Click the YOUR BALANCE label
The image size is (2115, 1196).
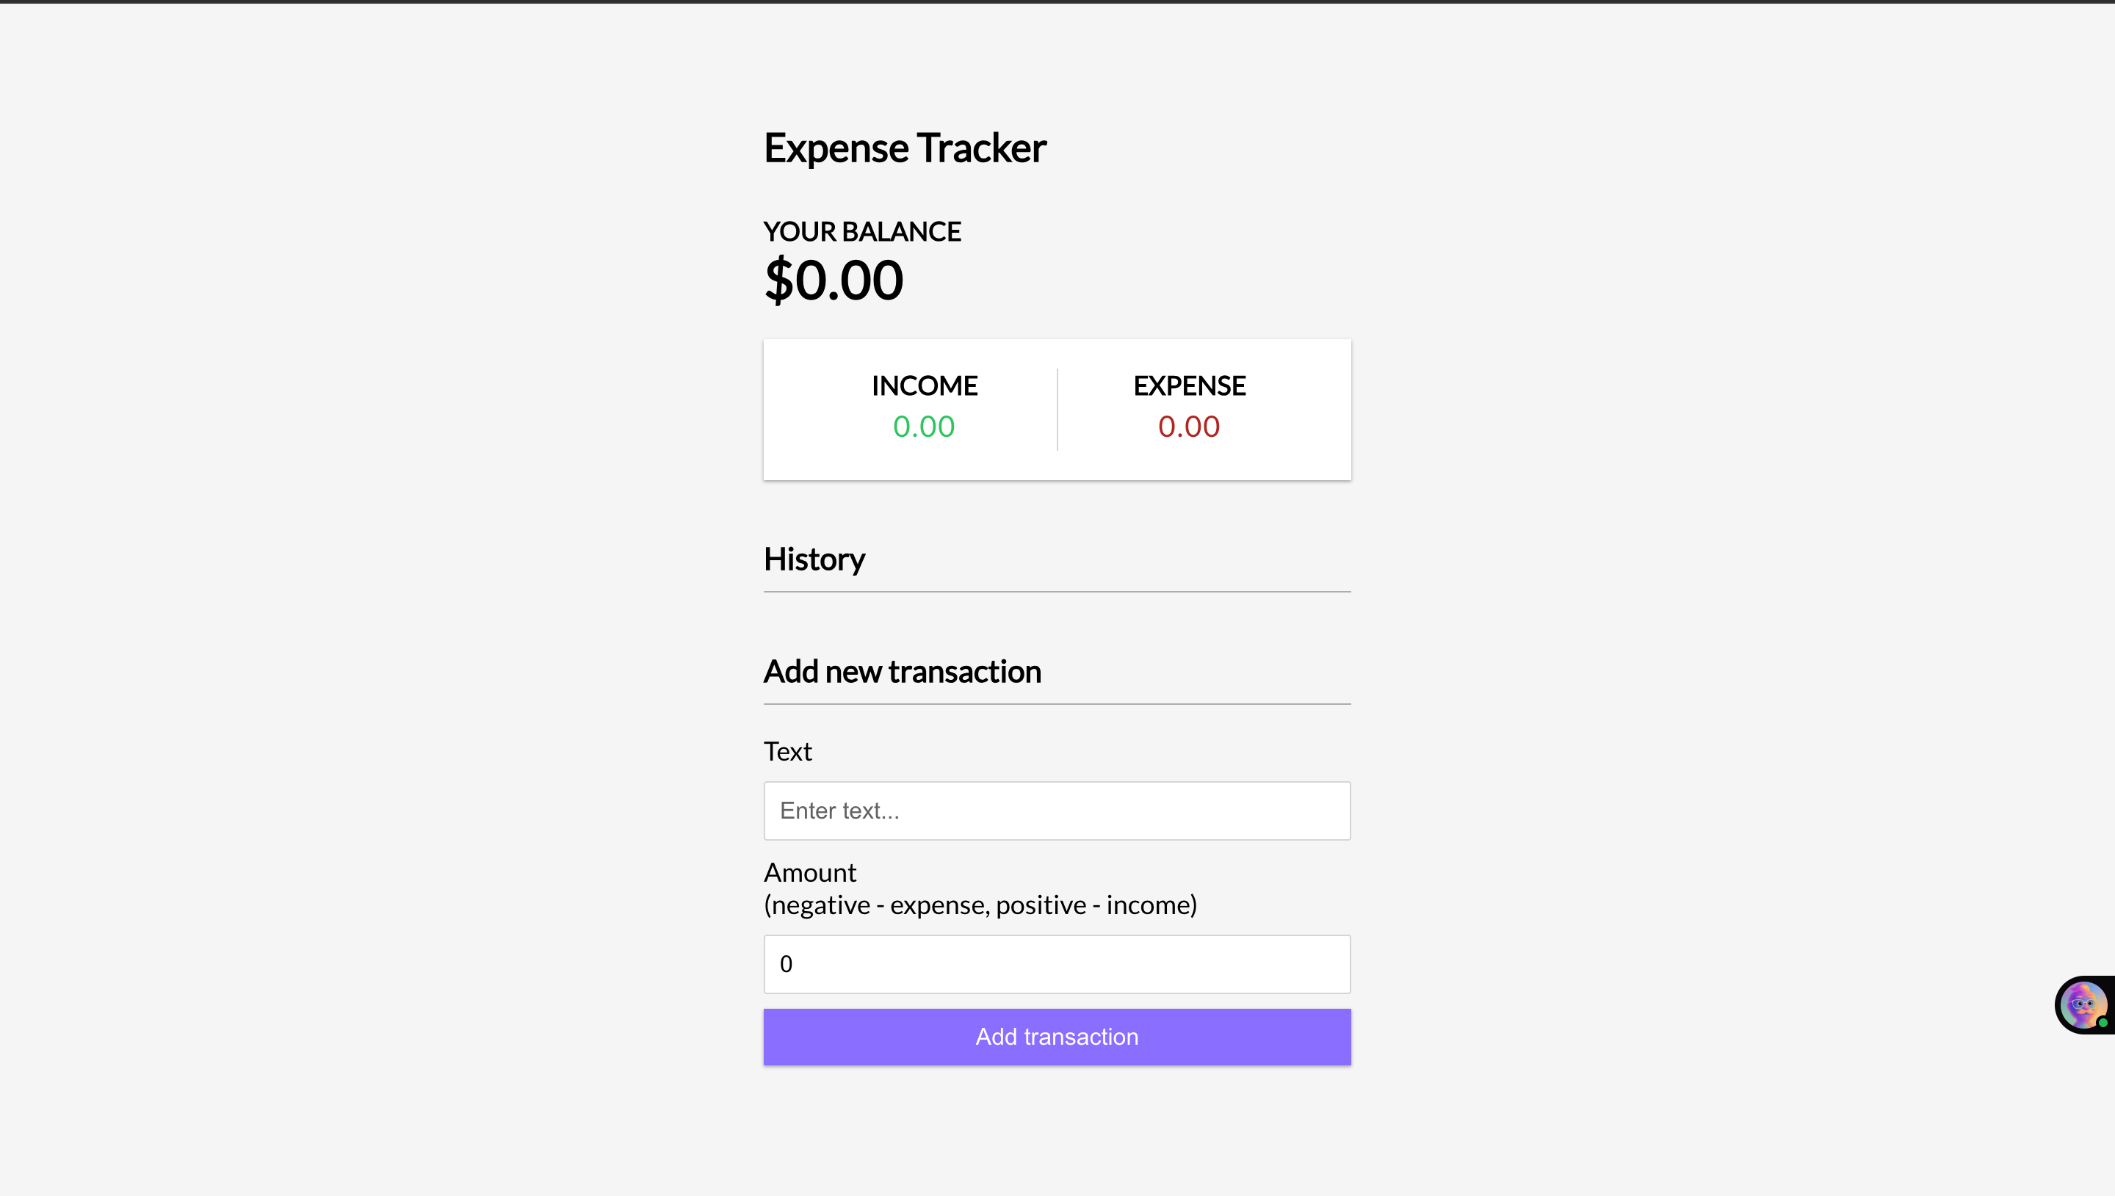click(861, 232)
